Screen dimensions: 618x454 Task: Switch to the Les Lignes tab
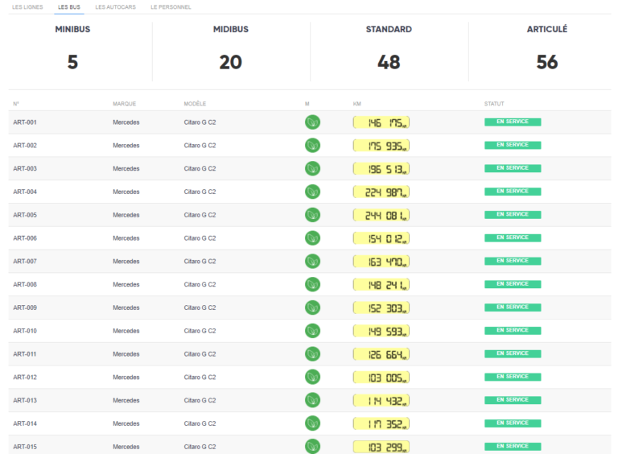(x=27, y=7)
